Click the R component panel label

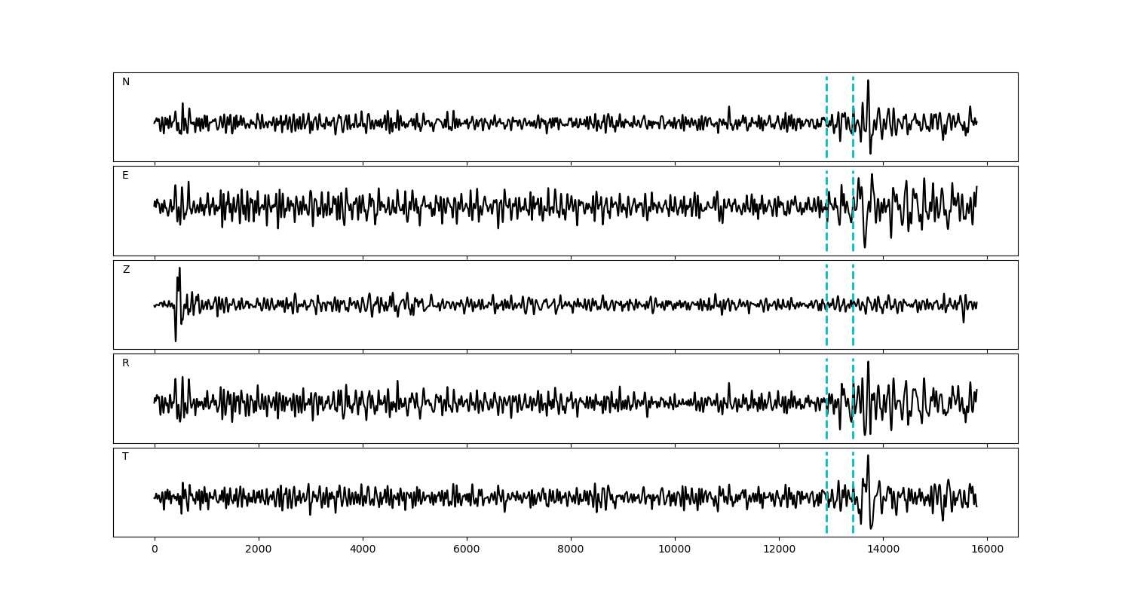(x=126, y=363)
